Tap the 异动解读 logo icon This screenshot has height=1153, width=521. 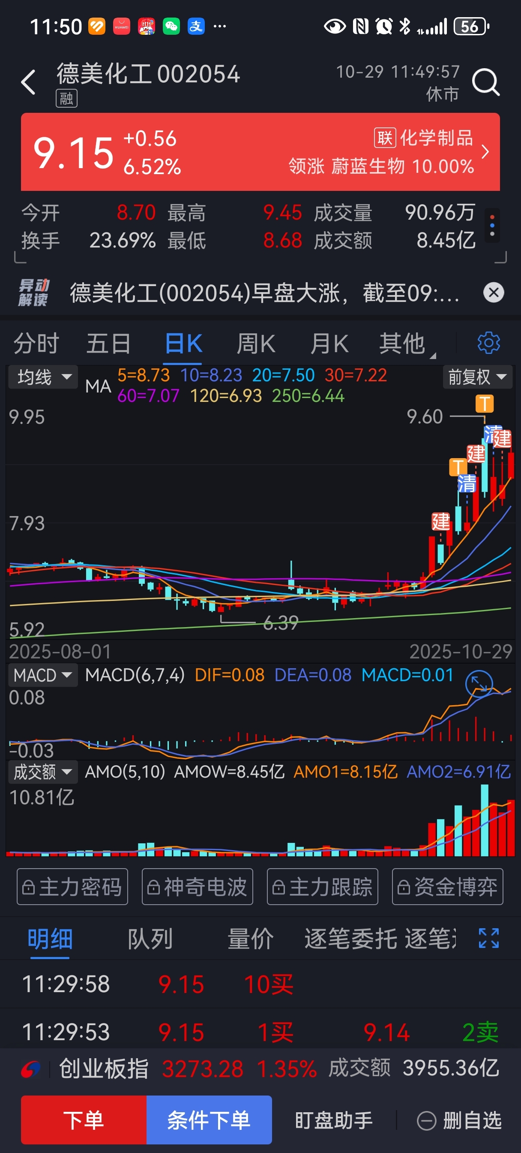click(33, 293)
